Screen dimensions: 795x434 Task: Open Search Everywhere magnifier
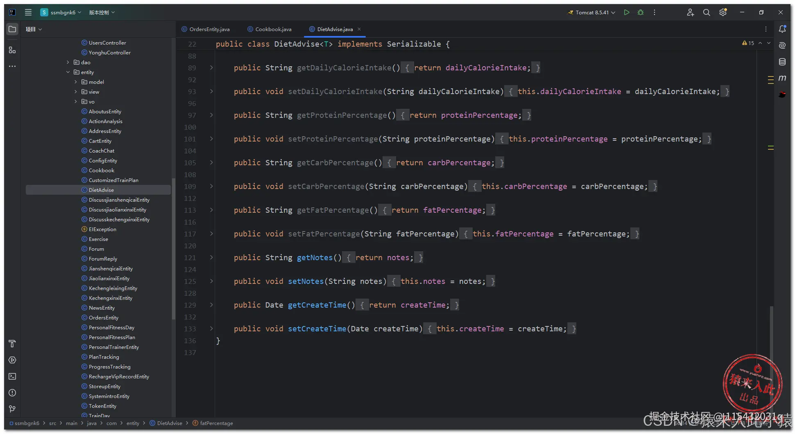pyautogui.click(x=707, y=12)
